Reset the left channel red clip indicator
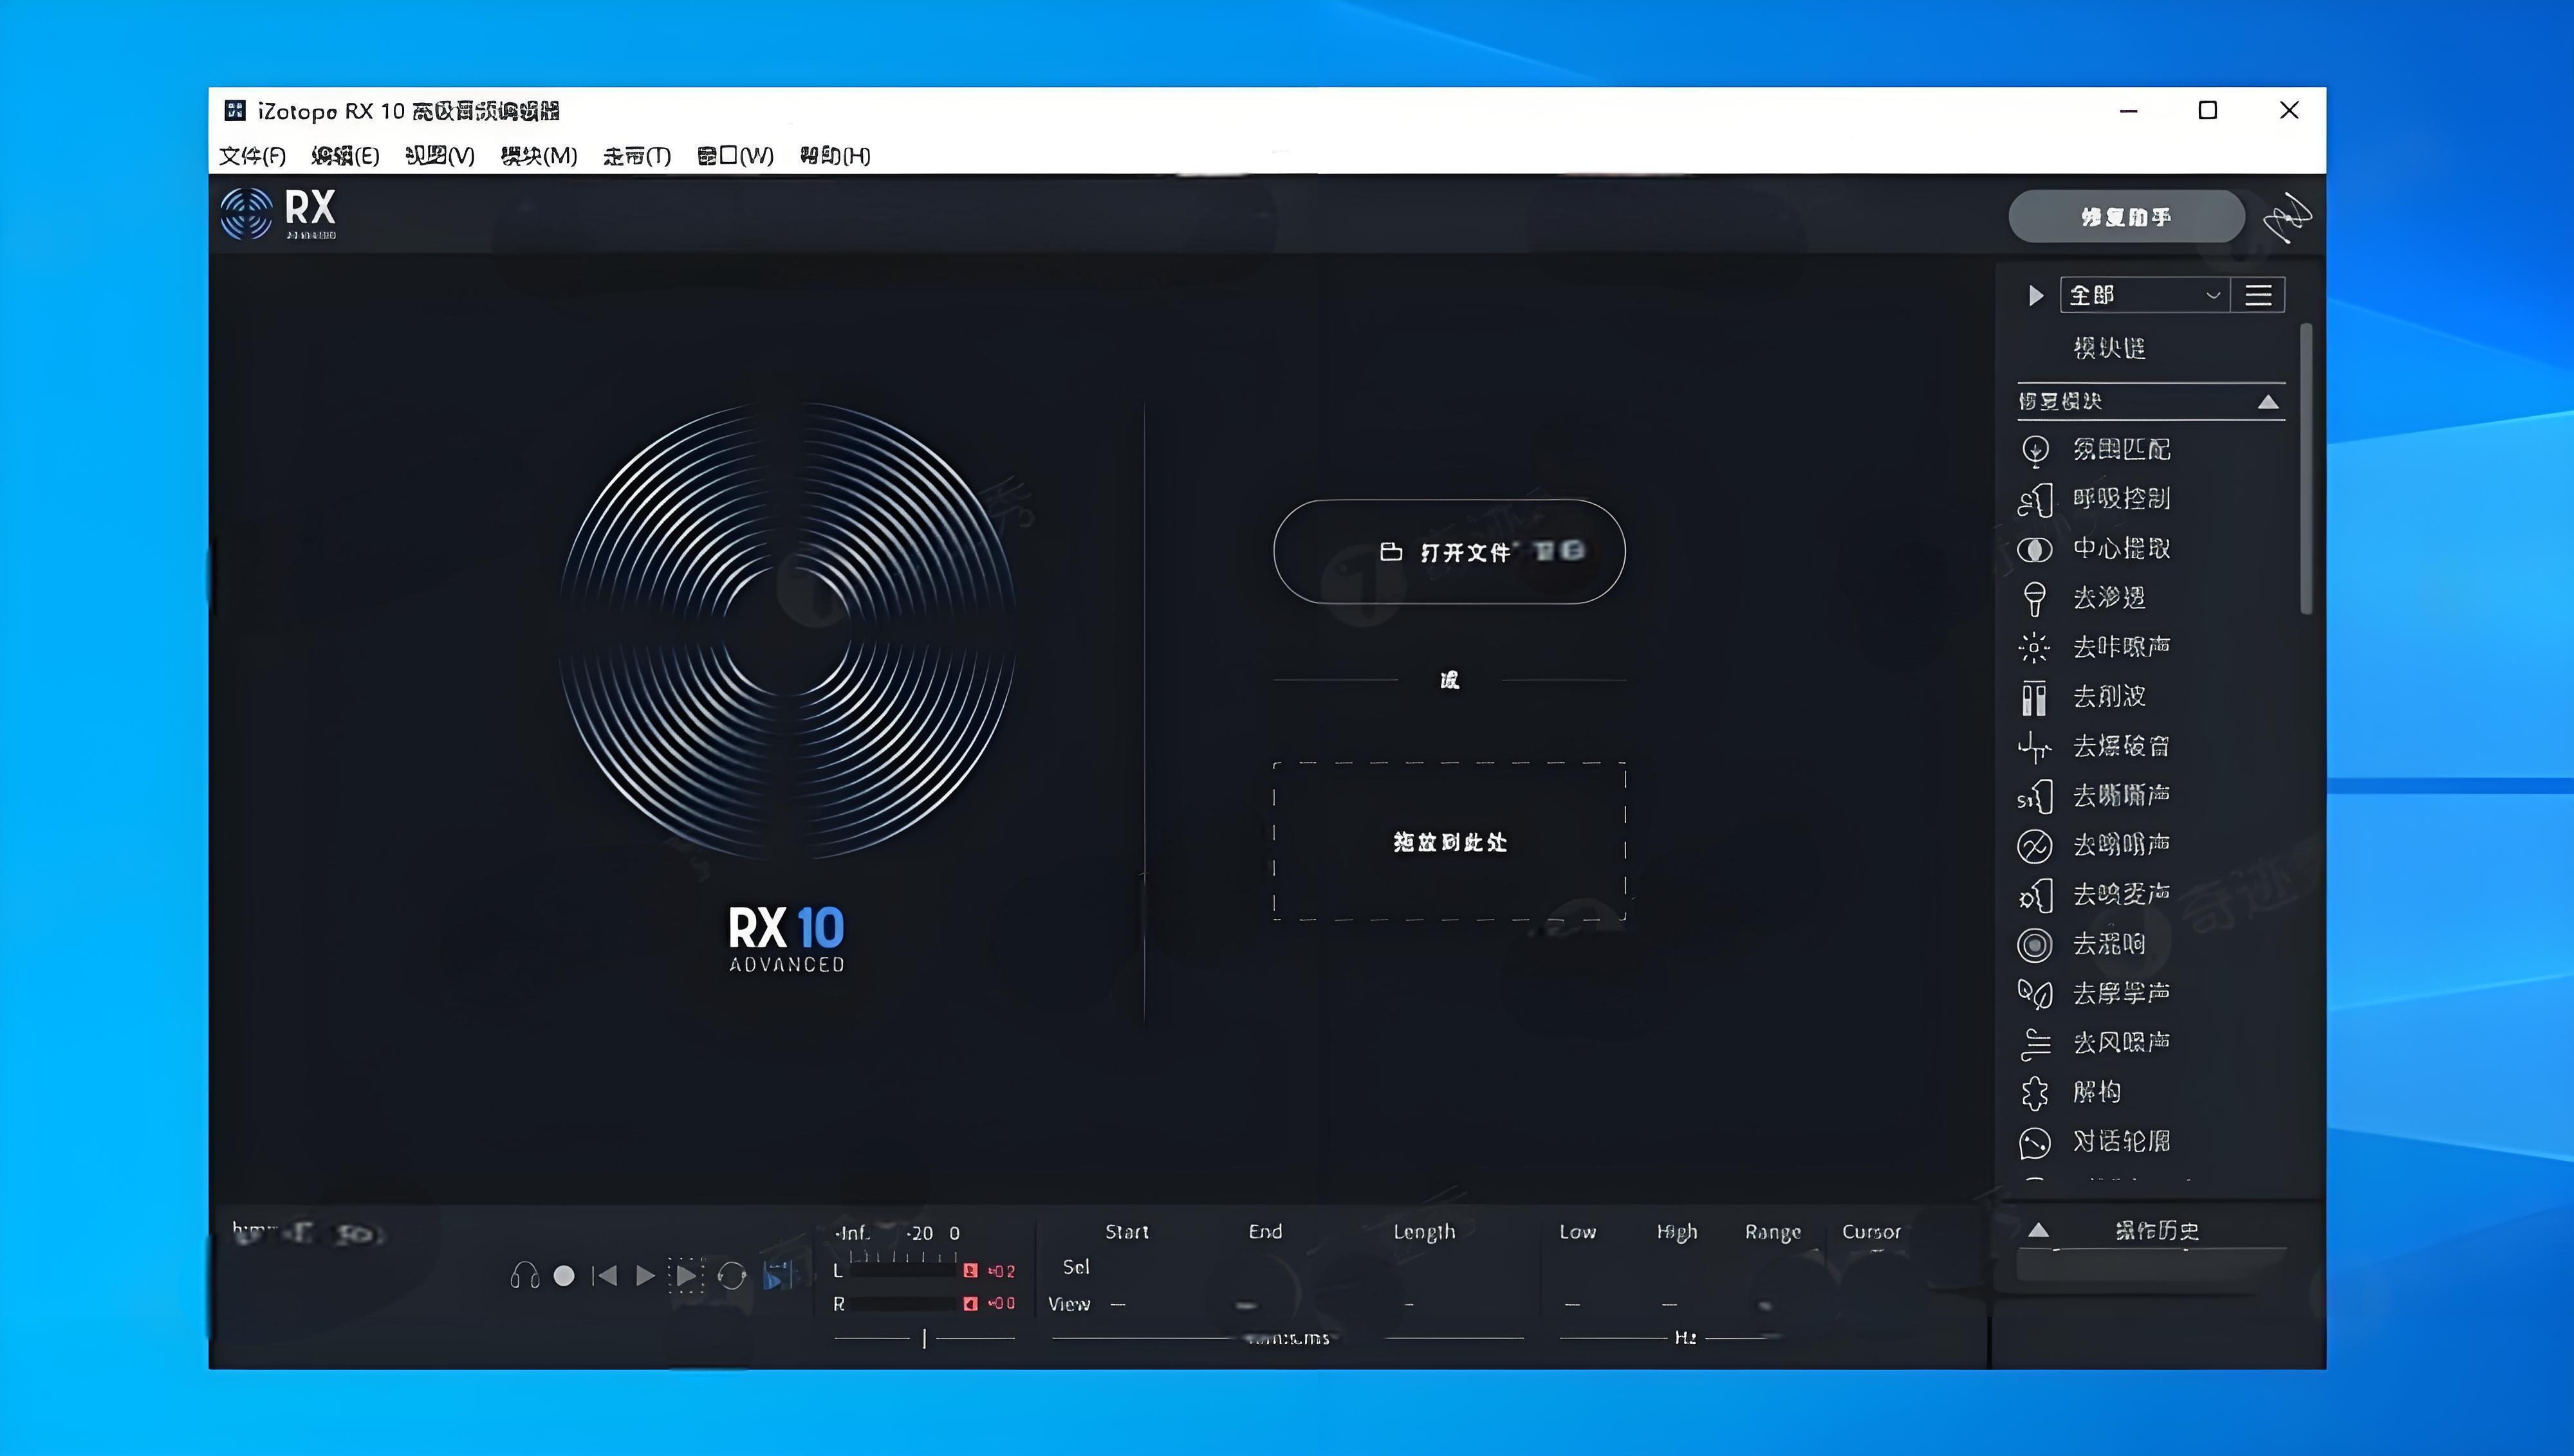 [x=969, y=1271]
